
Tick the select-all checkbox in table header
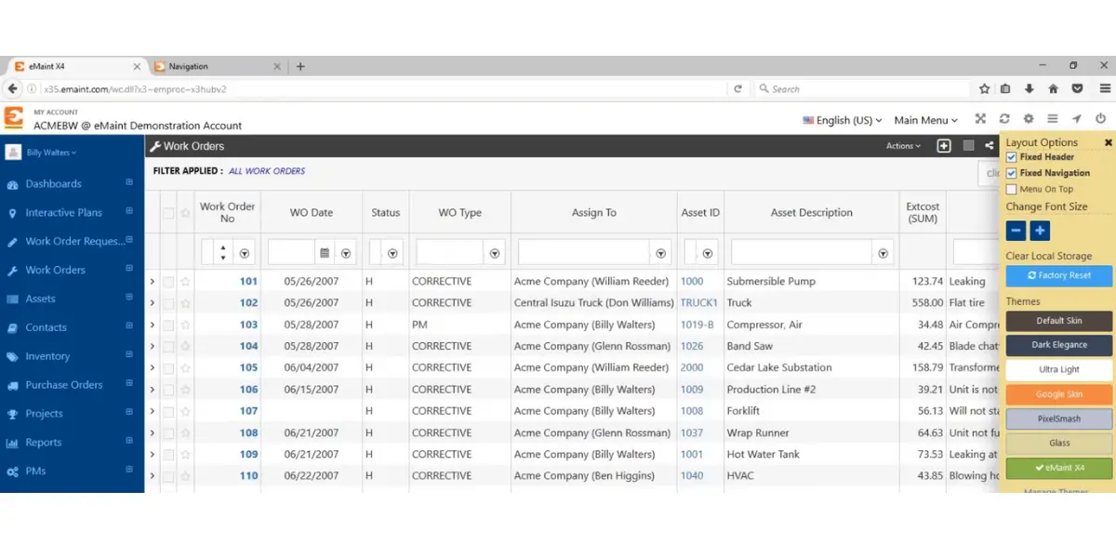point(168,213)
